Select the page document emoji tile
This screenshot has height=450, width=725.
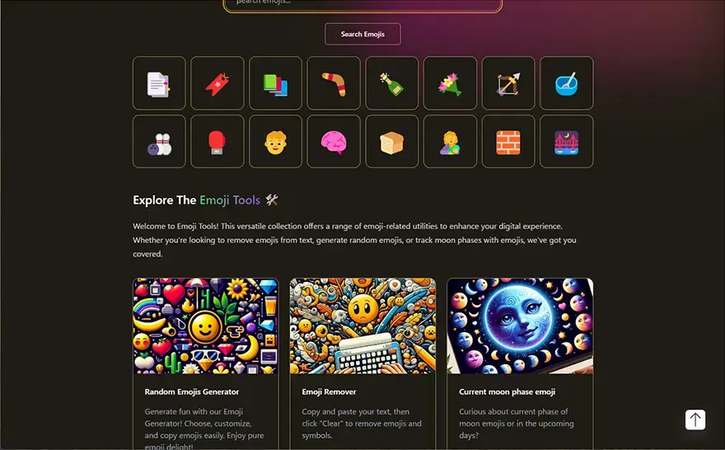coord(159,83)
